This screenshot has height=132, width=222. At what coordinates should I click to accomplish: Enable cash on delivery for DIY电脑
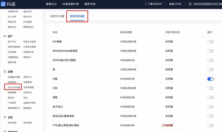[x=210, y=42]
